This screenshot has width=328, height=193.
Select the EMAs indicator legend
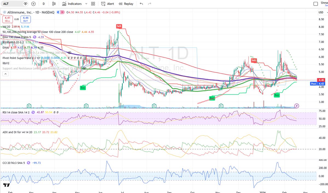(6, 47)
